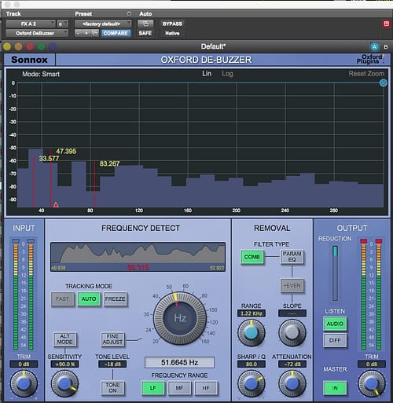393x403 pixels.
Task: Click the frequency detect waveform display
Action: click(138, 257)
